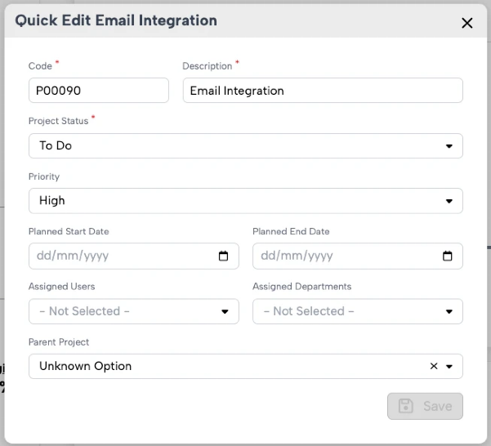The image size is (491, 446).
Task: Select the High priority value
Action: (x=52, y=200)
